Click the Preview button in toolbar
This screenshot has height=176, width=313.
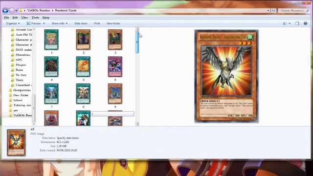click(x=34, y=23)
